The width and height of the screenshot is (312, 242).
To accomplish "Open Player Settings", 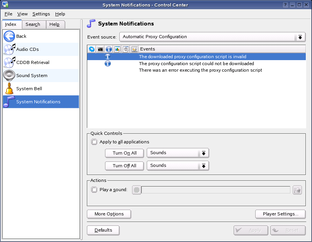I will click(x=280, y=214).
